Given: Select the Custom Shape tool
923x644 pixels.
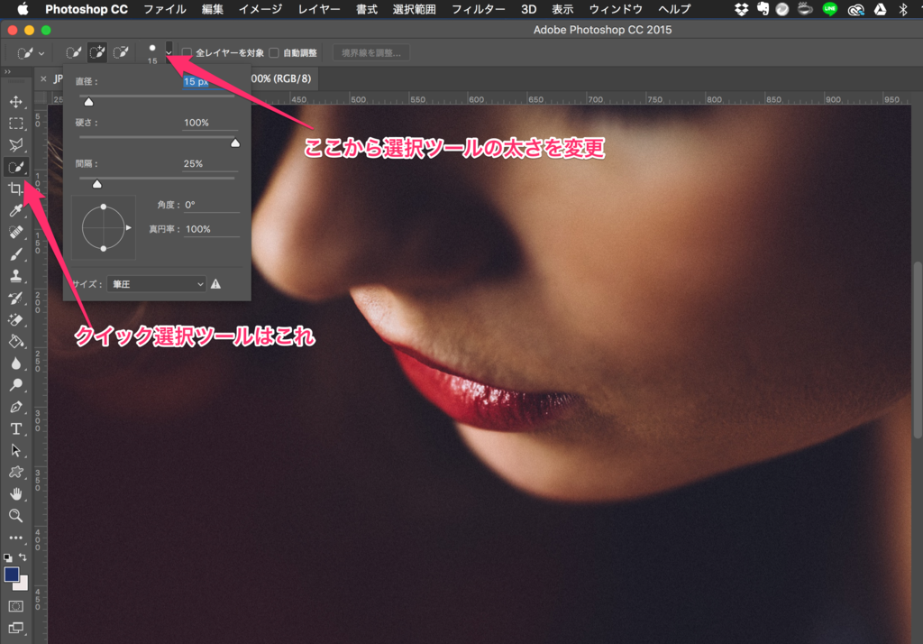Looking at the screenshot, I should coord(16,473).
